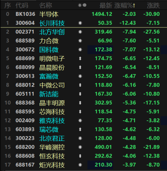Click sector code BK1036
This screenshot has width=167, height=171.
click(x=25, y=14)
